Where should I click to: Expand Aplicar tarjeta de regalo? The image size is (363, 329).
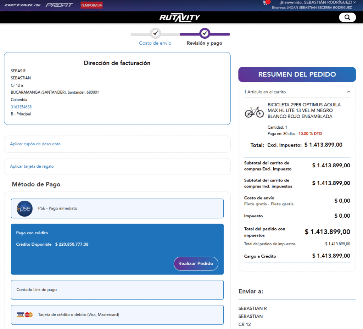tap(32, 166)
